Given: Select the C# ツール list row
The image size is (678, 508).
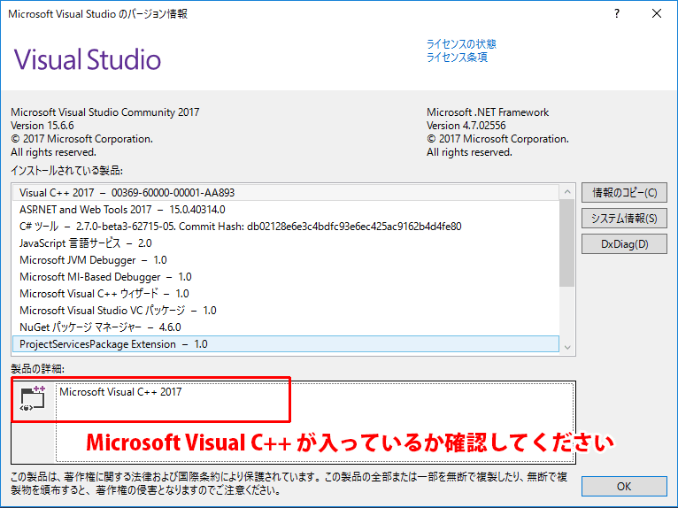Looking at the screenshot, I should click(286, 226).
